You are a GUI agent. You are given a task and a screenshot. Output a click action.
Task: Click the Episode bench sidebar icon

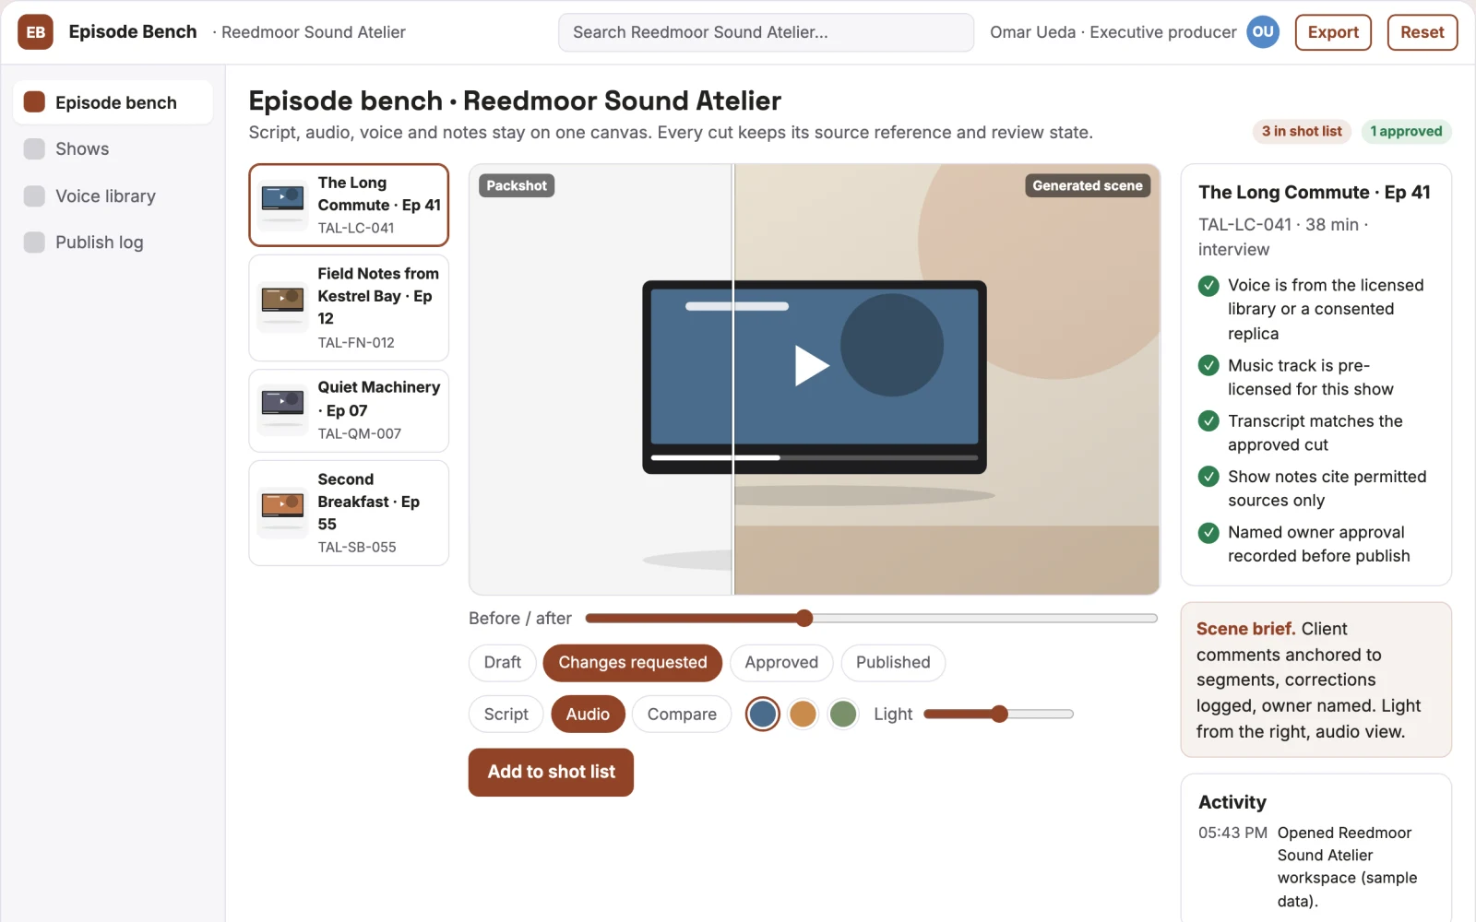[x=34, y=102]
